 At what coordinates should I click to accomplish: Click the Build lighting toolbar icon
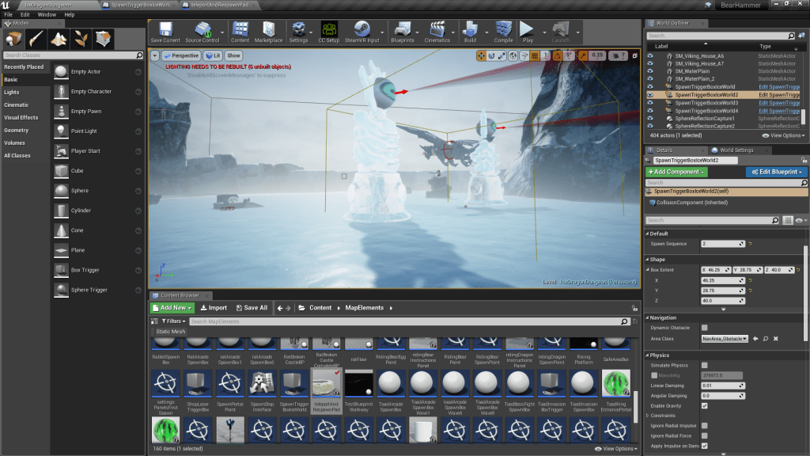coord(471,30)
